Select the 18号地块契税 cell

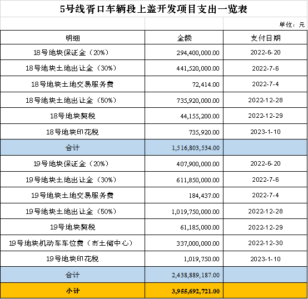pyautogui.click(x=73, y=116)
